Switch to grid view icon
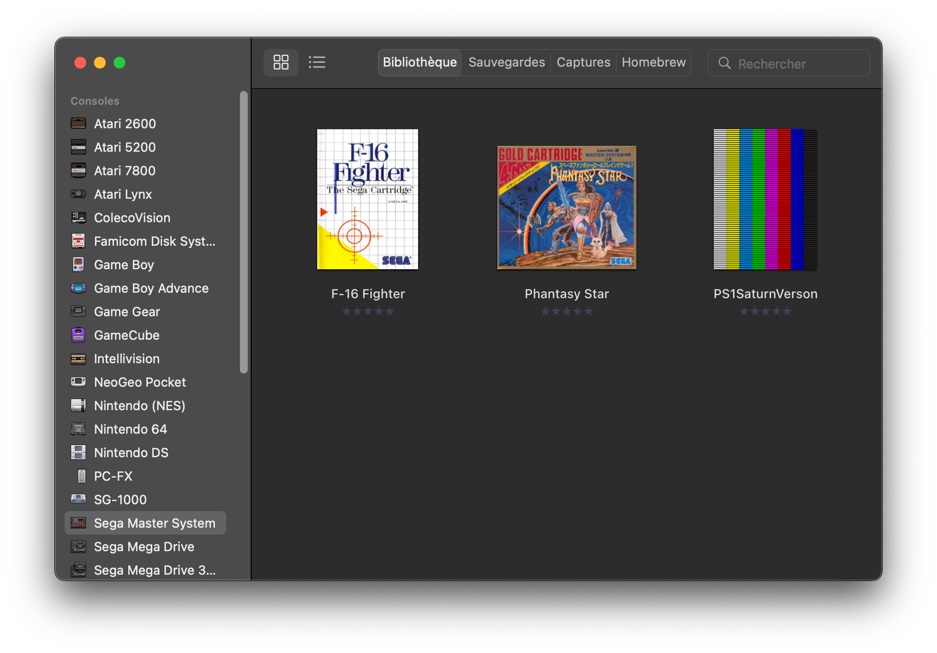Screen dimensions: 937x653 [281, 62]
